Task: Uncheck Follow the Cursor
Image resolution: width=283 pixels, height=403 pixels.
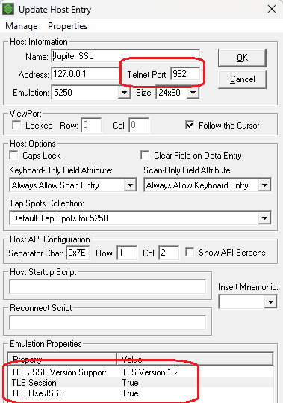Action: coord(190,126)
